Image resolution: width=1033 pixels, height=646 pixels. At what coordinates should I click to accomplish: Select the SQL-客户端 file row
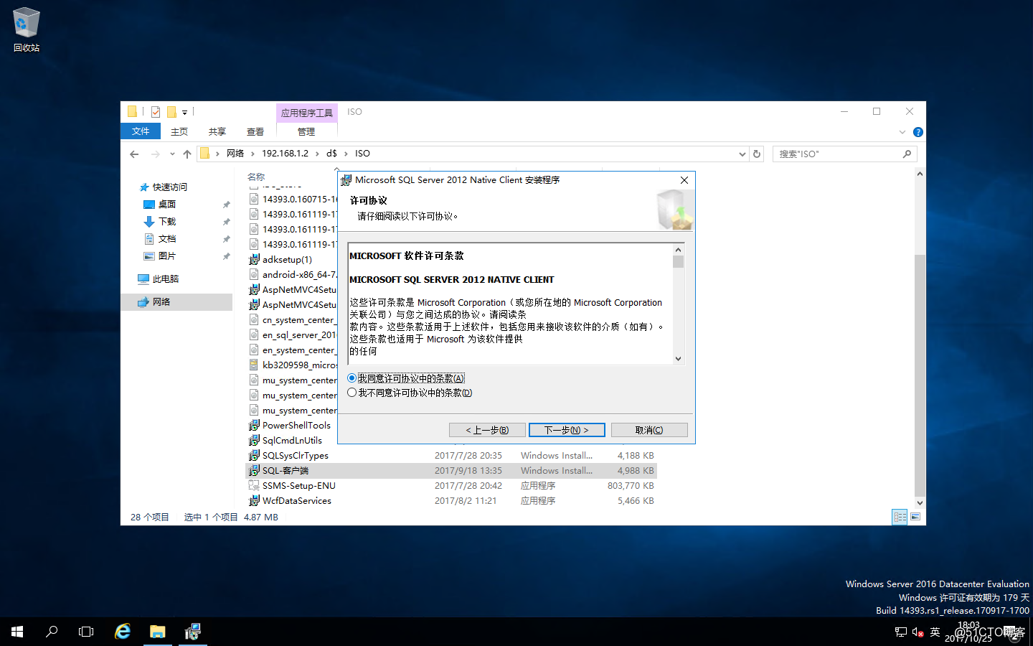pos(451,471)
